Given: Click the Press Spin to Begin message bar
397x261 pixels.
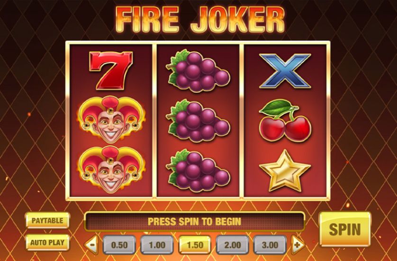Looking at the screenshot, I should [x=194, y=222].
